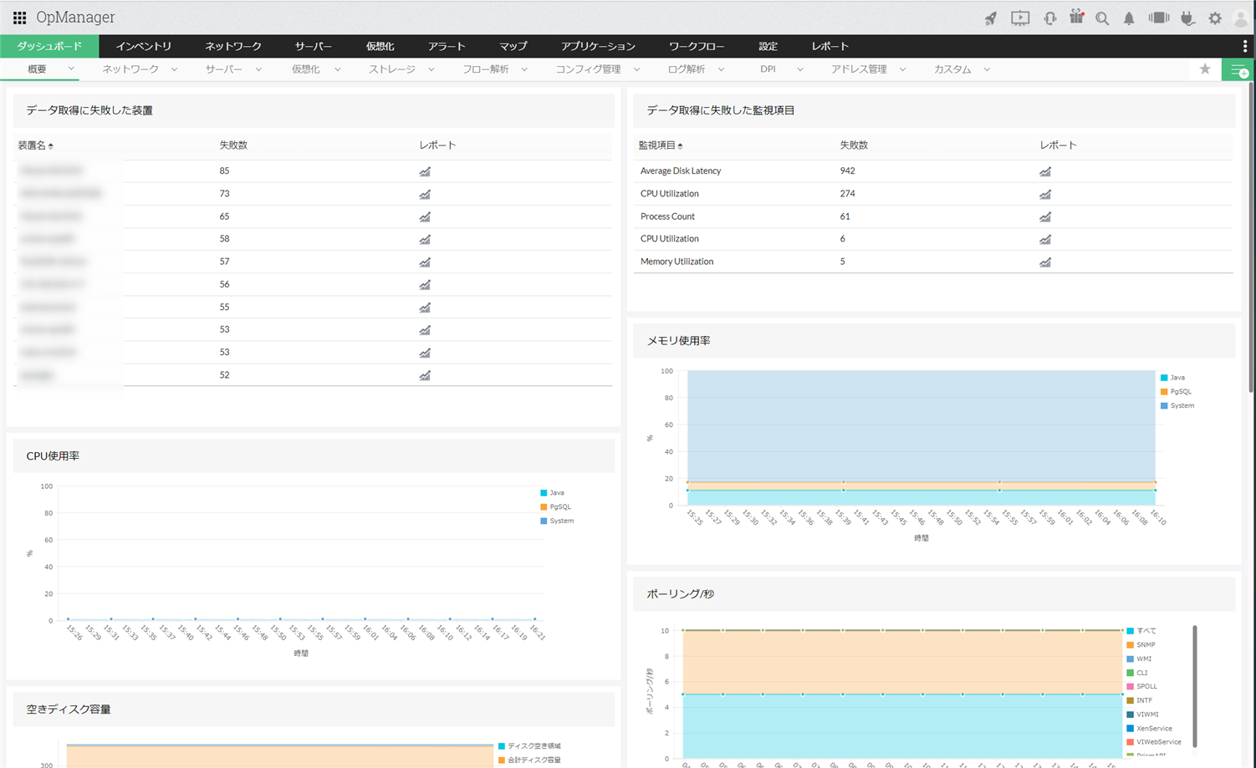The image size is (1256, 768).
Task: Switch to the アラート menu tab
Action: tap(447, 46)
